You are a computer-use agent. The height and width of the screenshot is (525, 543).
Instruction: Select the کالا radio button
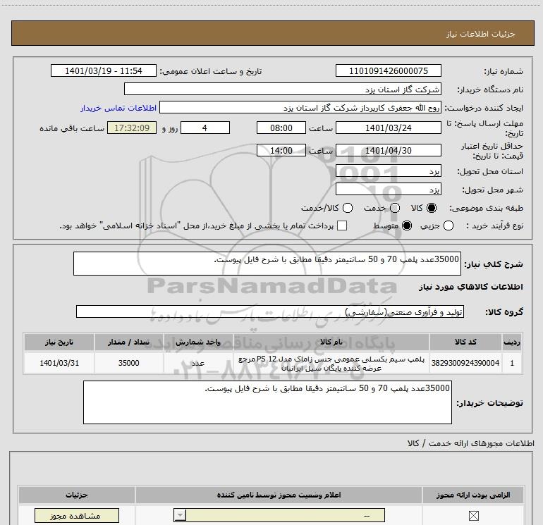(x=432, y=208)
